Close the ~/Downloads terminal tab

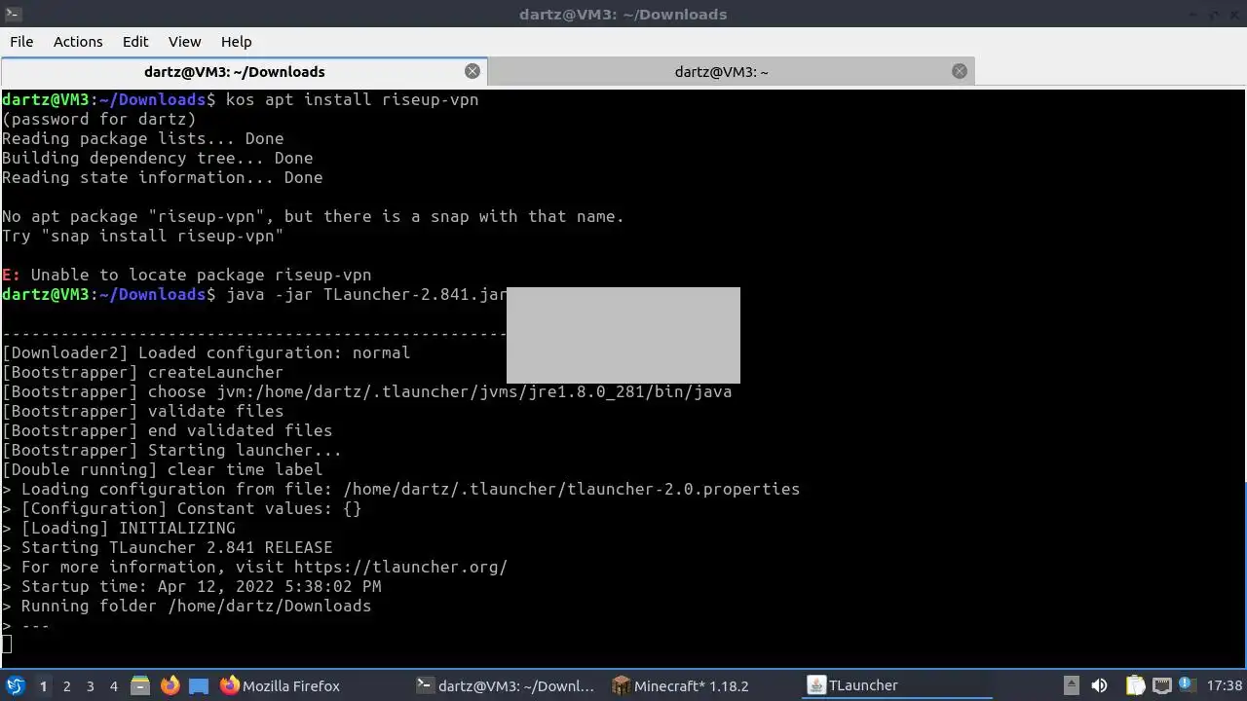coord(472,71)
